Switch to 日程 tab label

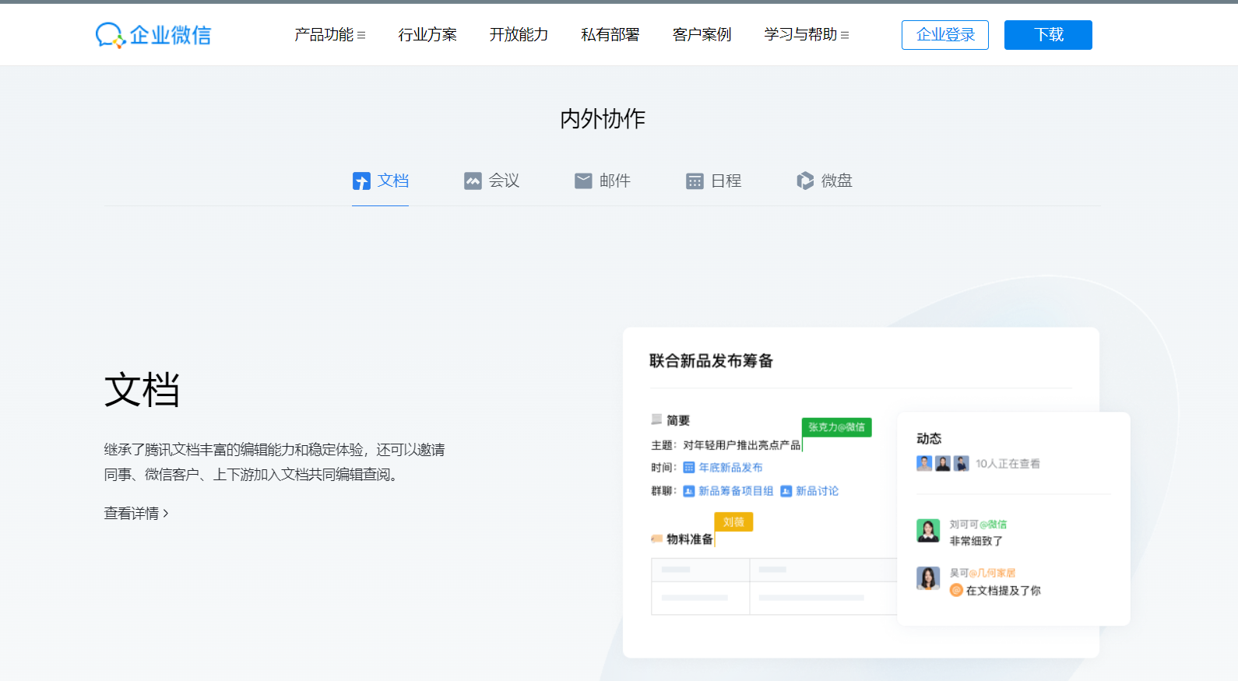tap(726, 181)
